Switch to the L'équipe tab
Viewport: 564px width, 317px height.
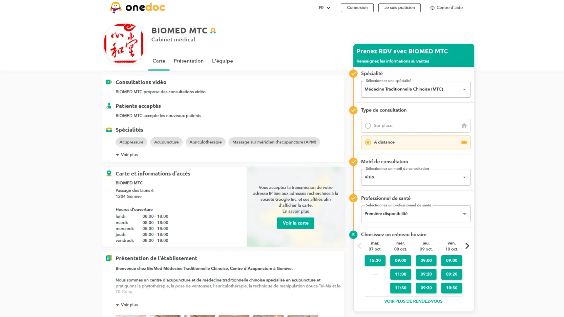(x=222, y=61)
